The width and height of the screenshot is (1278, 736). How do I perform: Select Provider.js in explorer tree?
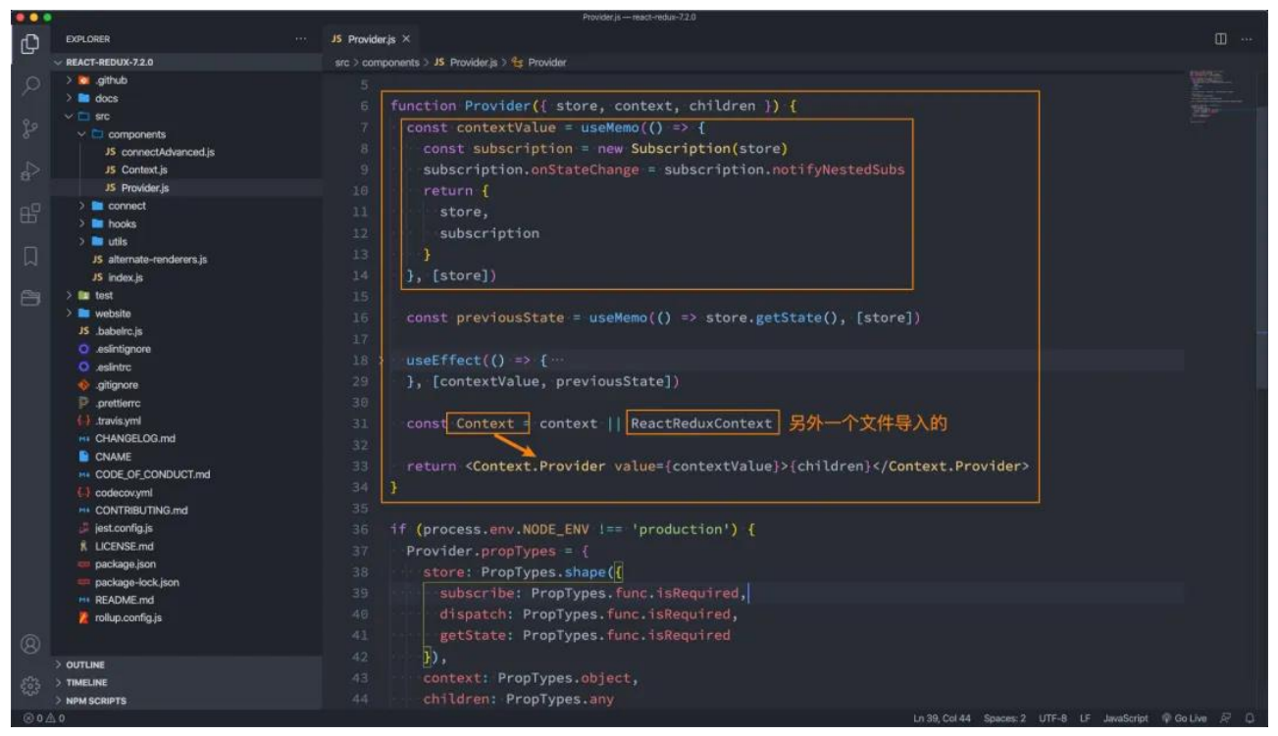pyautogui.click(x=188, y=187)
